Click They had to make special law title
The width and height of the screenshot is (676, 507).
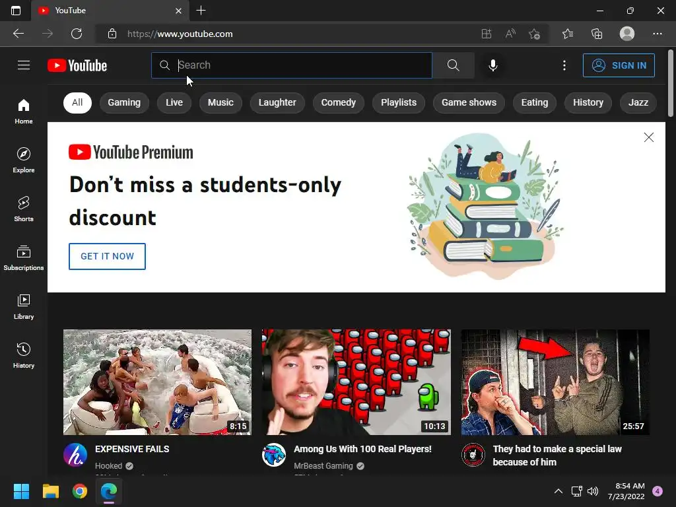pos(557,456)
